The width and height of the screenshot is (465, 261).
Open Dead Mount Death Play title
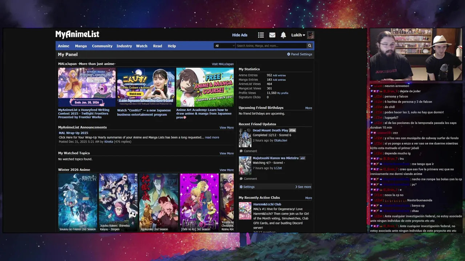(270, 130)
